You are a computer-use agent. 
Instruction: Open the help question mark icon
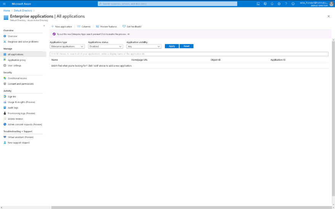click(286, 4)
